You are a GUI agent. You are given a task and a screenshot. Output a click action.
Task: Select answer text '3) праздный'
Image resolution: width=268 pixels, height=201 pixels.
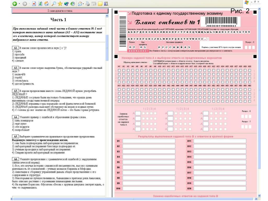tap(19, 58)
